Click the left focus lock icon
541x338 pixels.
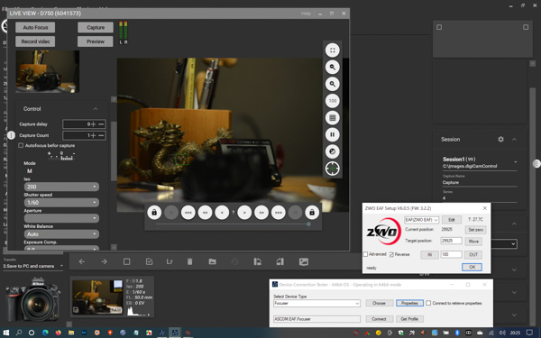pyautogui.click(x=154, y=213)
